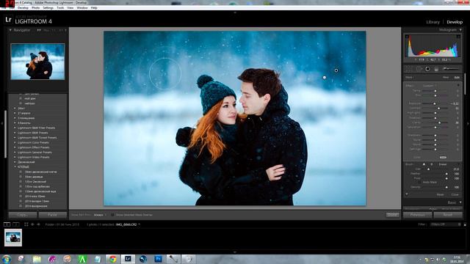Open Chrome from the taskbar
Image resolution: width=470 pixels, height=264 pixels.
tap(112, 259)
